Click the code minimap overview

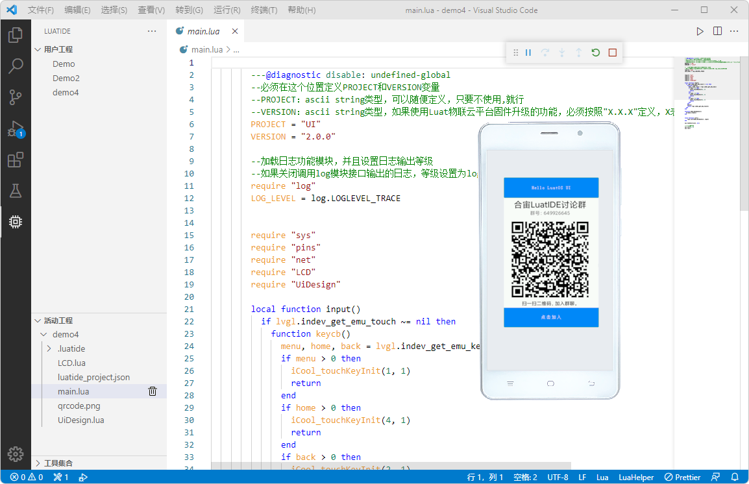[707, 95]
